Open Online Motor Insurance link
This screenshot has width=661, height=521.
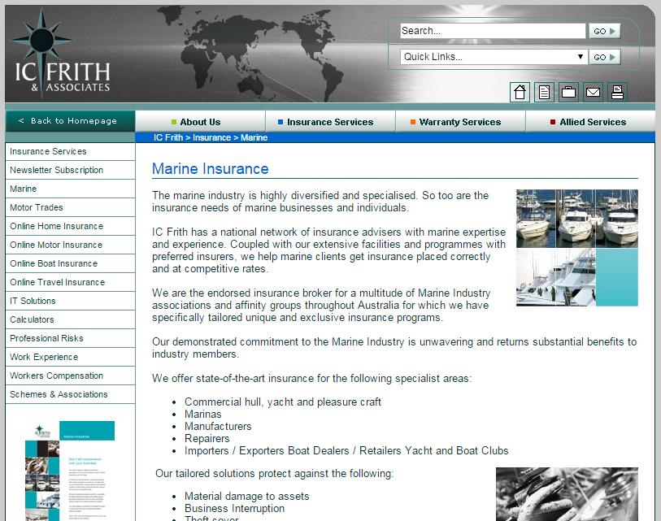[x=70, y=245]
